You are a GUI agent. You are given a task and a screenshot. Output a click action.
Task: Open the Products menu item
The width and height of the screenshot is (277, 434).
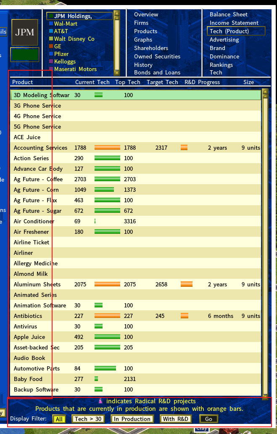[x=145, y=31]
